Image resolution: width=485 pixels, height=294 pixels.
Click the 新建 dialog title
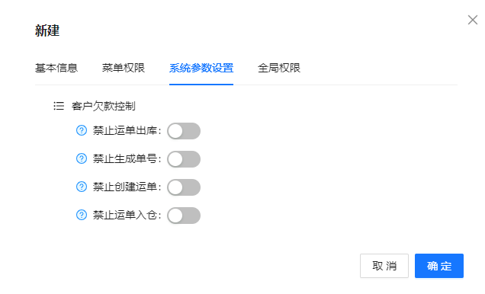[47, 30]
